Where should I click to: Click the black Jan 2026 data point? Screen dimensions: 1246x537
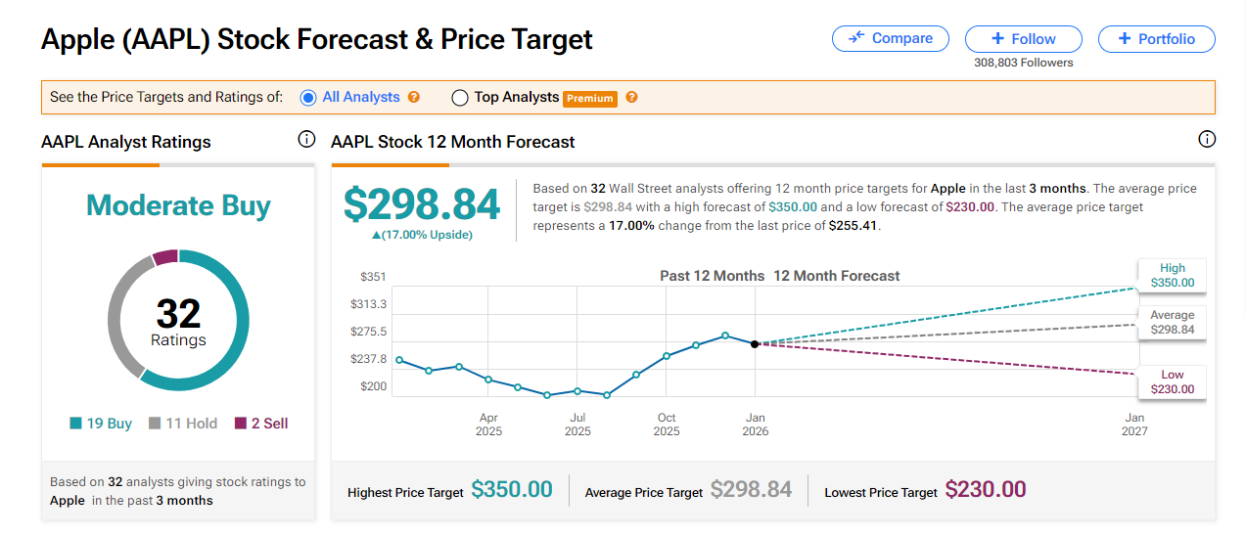coord(755,344)
